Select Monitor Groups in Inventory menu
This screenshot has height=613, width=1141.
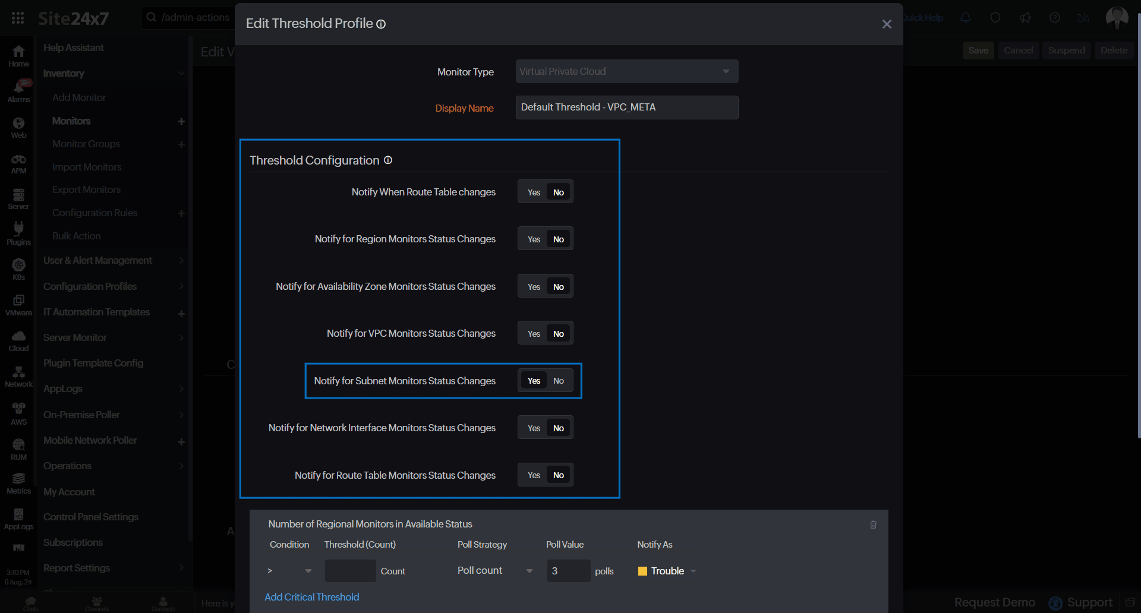pos(86,144)
